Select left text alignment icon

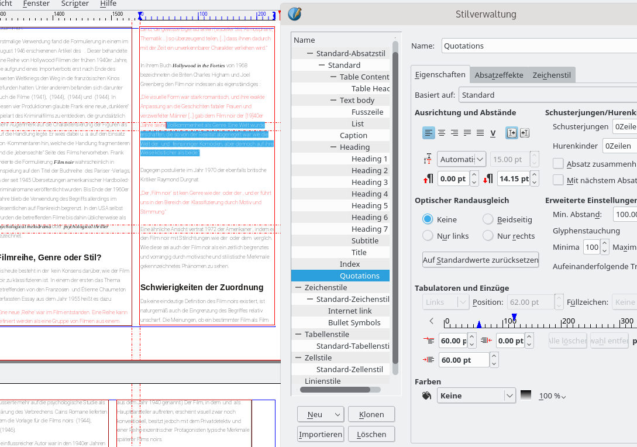[x=429, y=133]
